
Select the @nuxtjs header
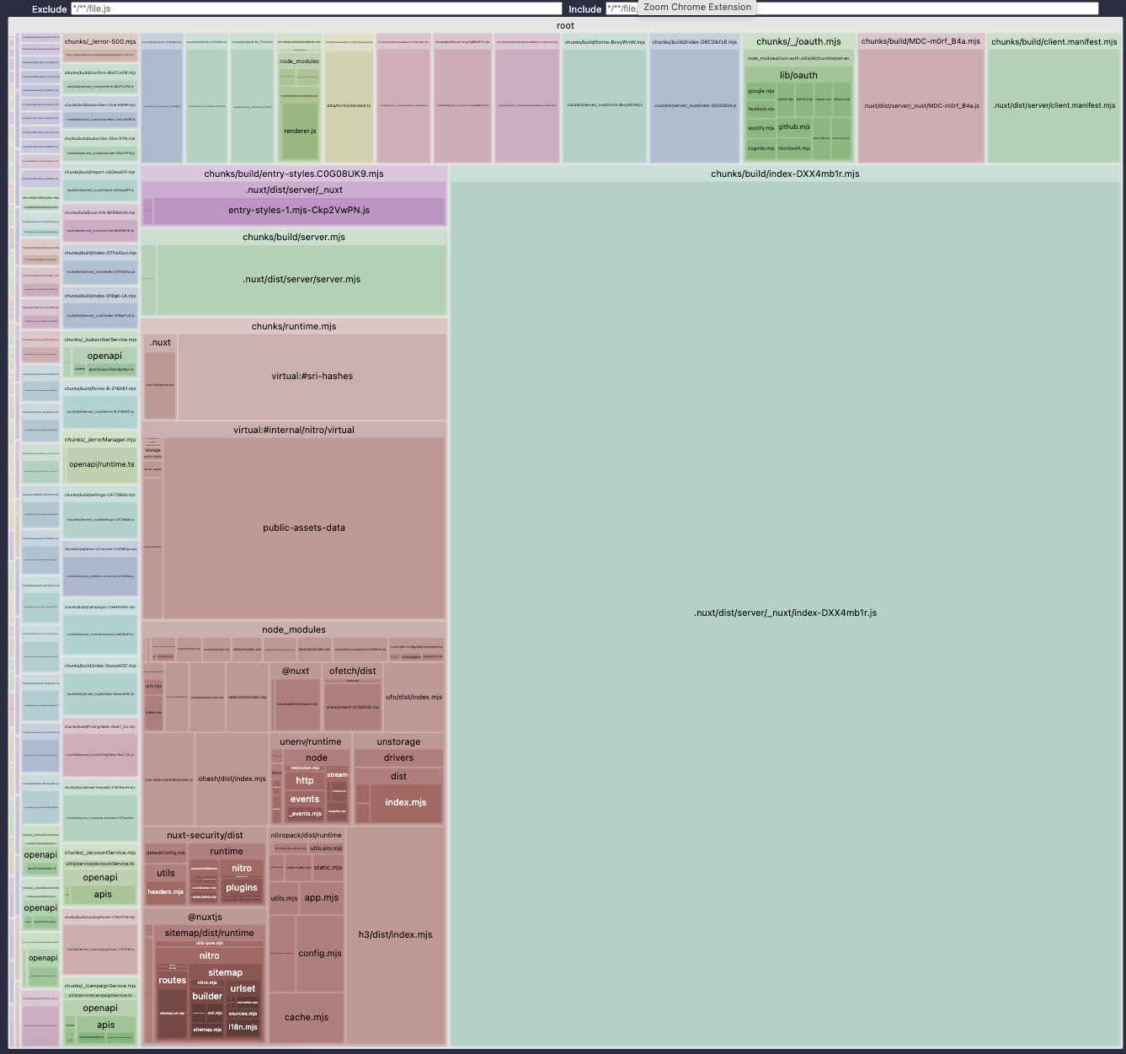click(x=205, y=917)
